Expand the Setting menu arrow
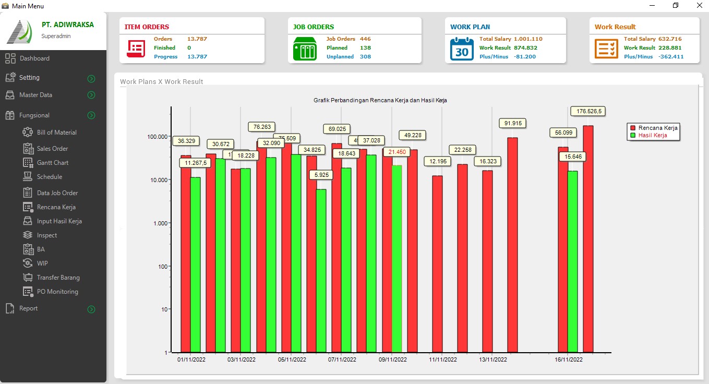709x384 pixels. 91,79
